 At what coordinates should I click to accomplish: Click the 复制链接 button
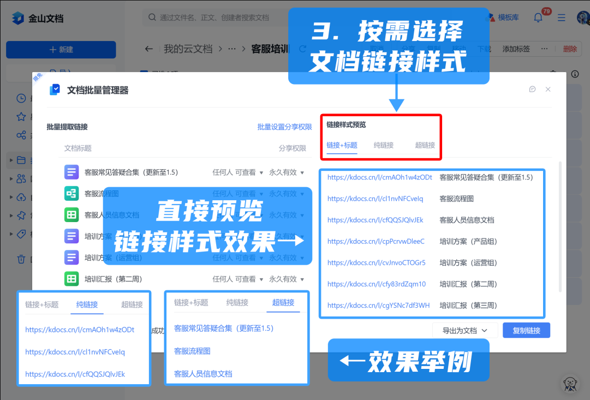click(x=526, y=330)
